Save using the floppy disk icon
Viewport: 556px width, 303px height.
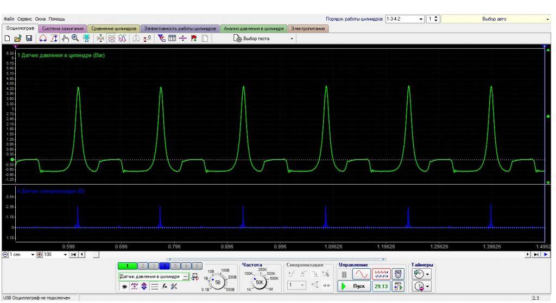(x=29, y=39)
